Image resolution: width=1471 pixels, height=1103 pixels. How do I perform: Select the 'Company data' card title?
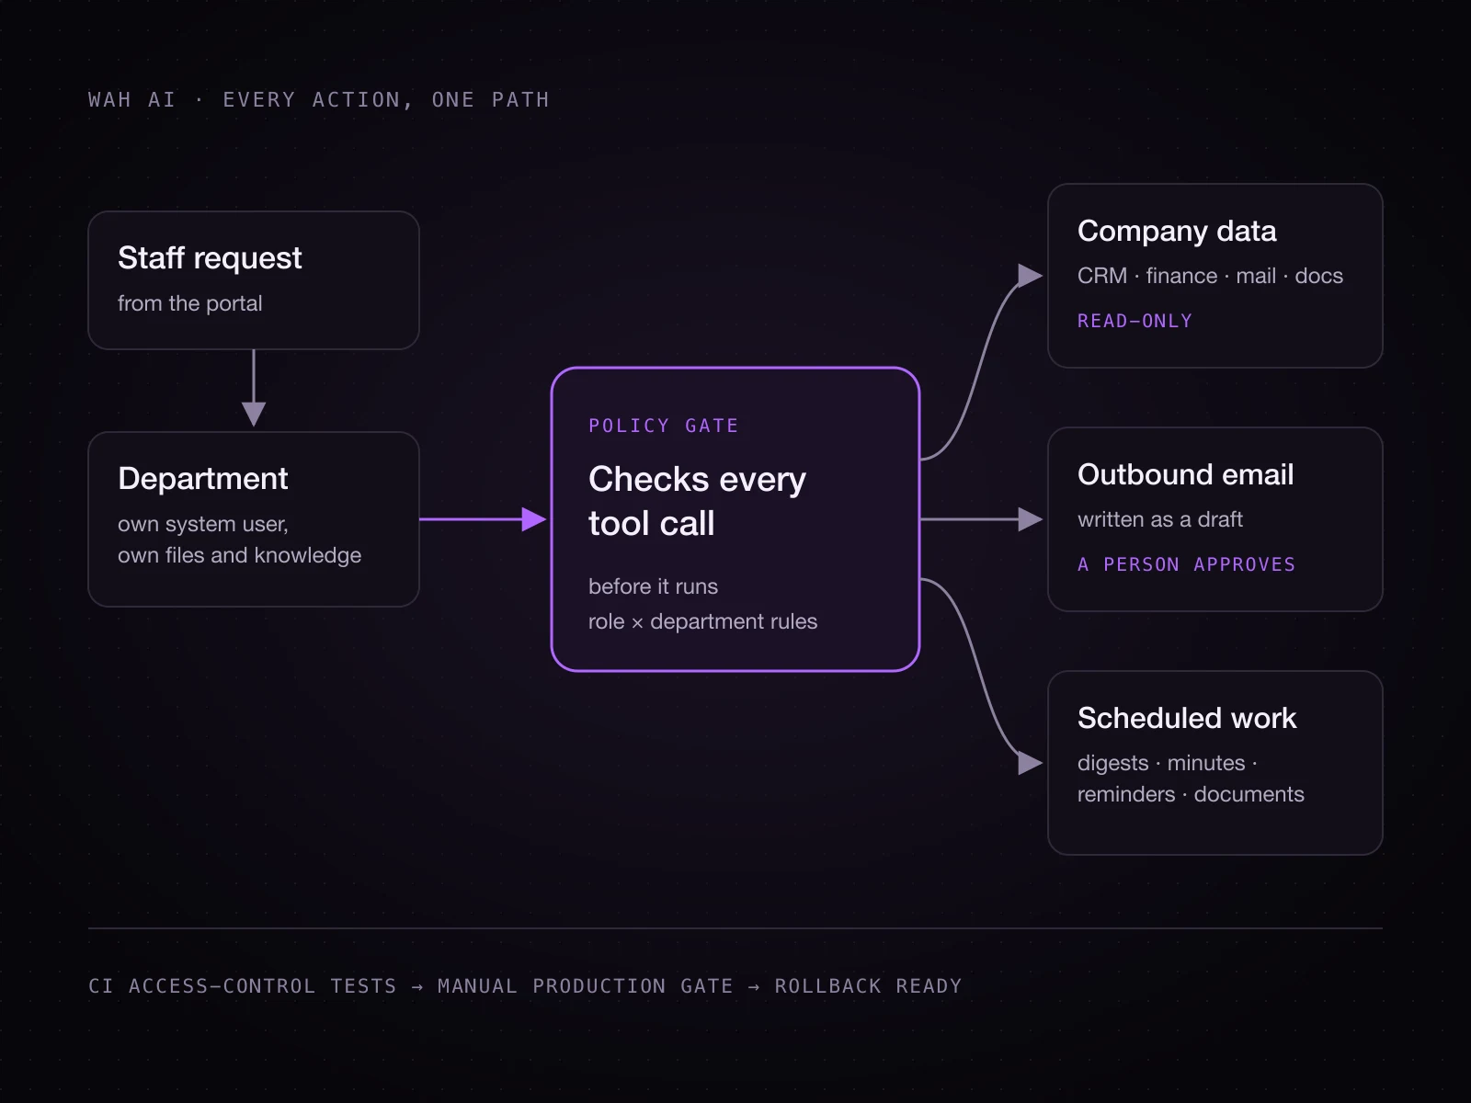pos(1177,231)
